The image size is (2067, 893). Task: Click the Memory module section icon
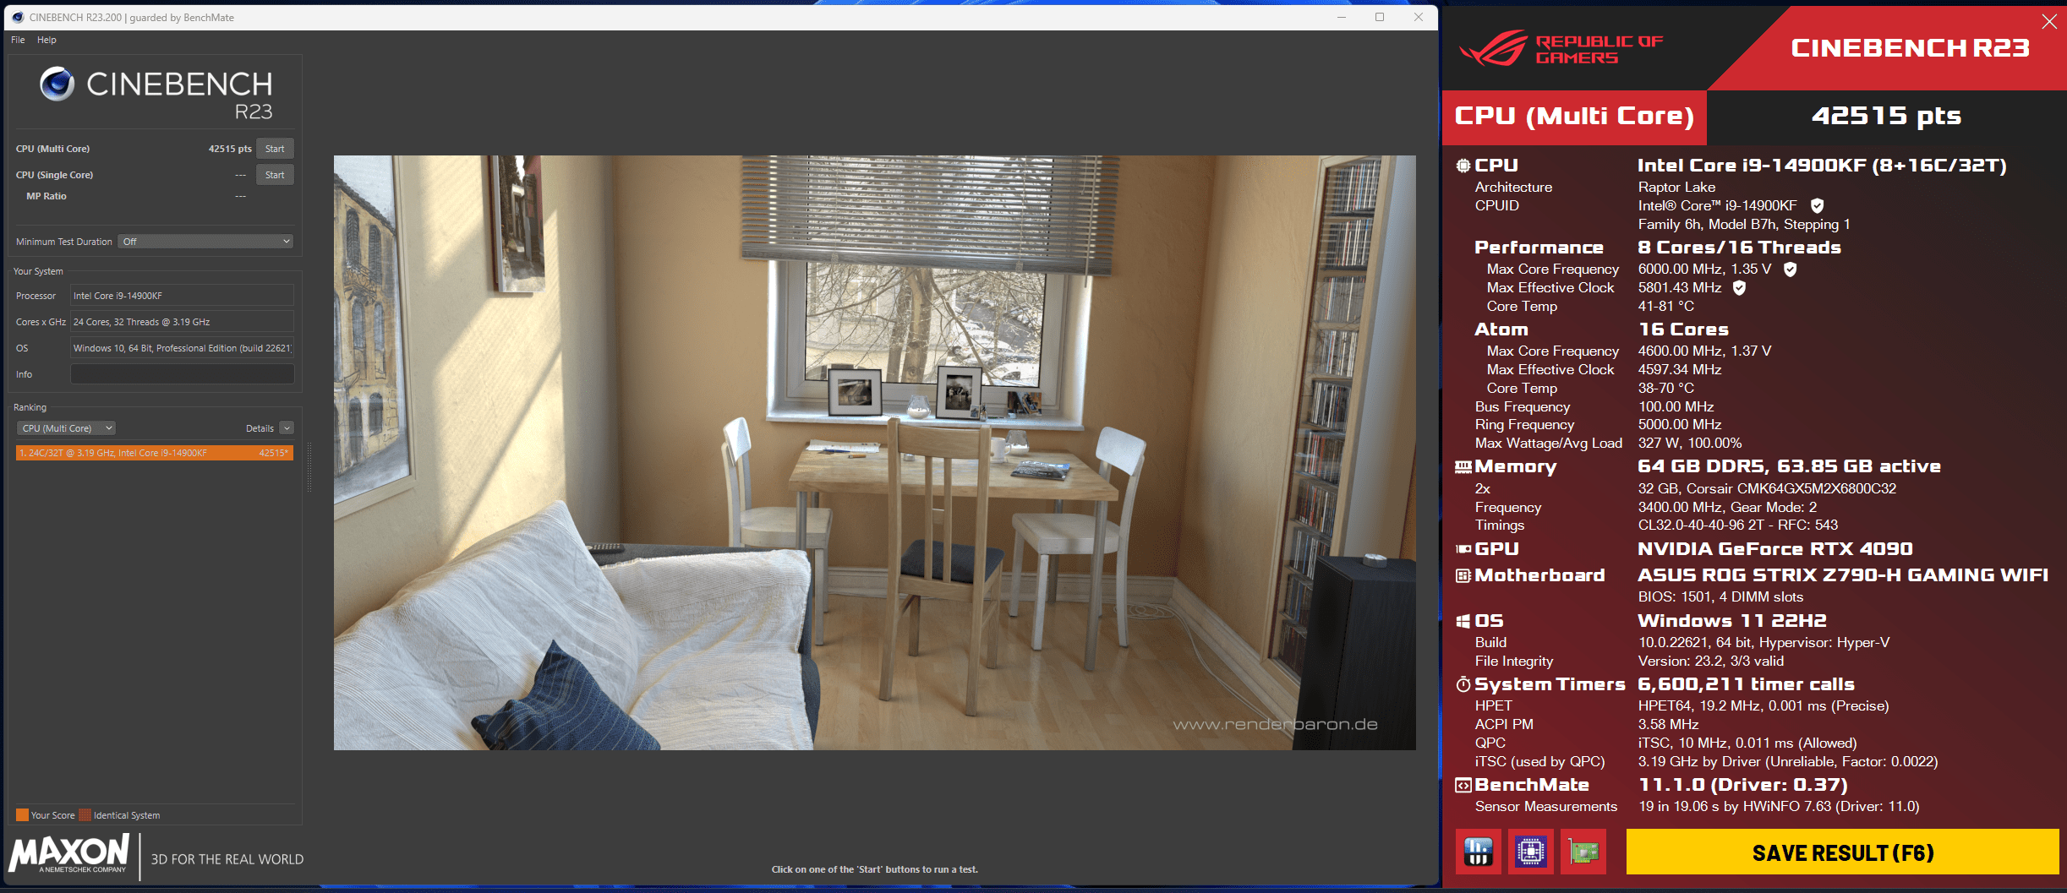coord(1463,466)
